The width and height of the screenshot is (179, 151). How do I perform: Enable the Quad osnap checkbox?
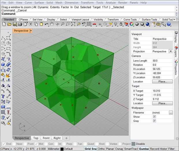(x=85, y=144)
